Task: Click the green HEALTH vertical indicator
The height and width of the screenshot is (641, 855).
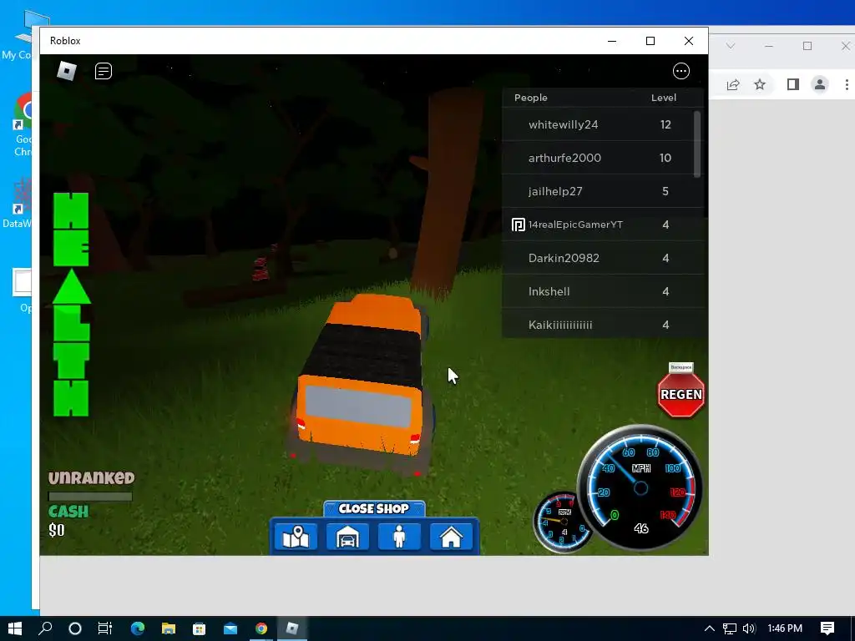Action: (x=72, y=305)
